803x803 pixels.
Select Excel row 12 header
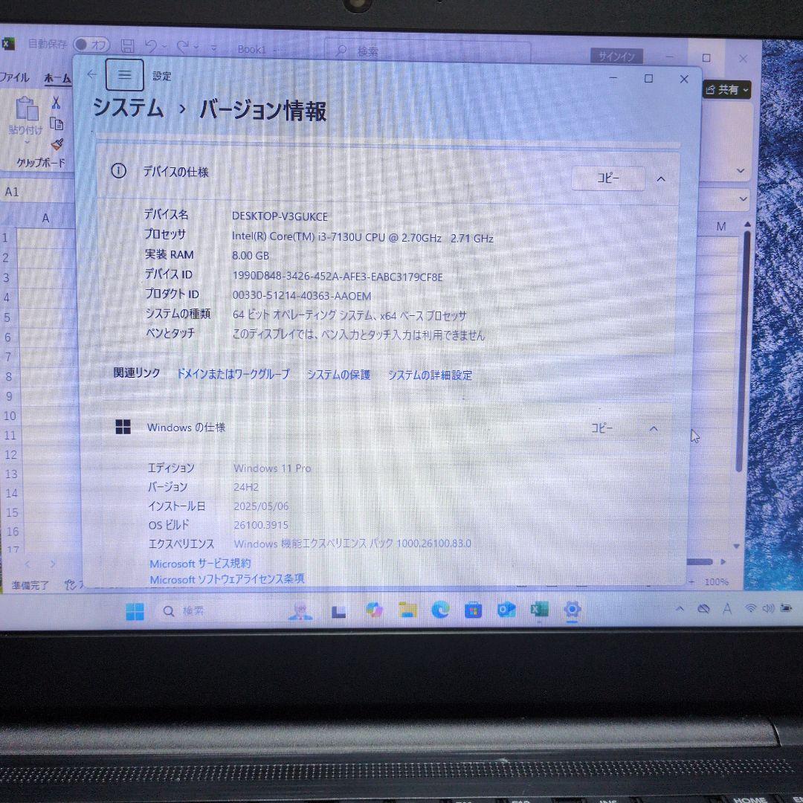coord(10,455)
